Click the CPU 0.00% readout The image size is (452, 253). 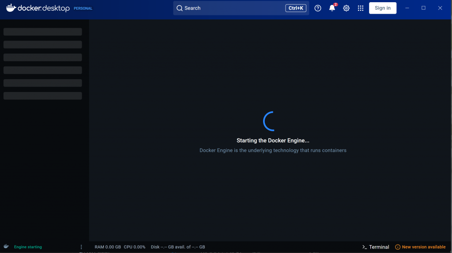pyautogui.click(x=135, y=247)
